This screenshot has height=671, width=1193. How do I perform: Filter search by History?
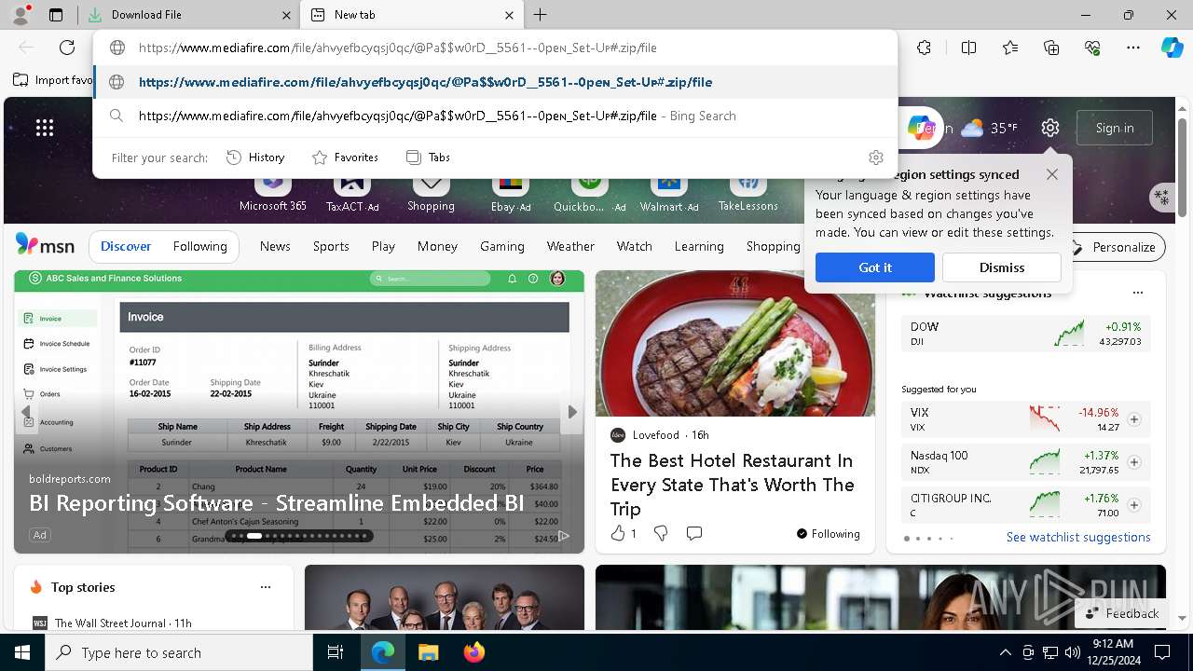[255, 157]
